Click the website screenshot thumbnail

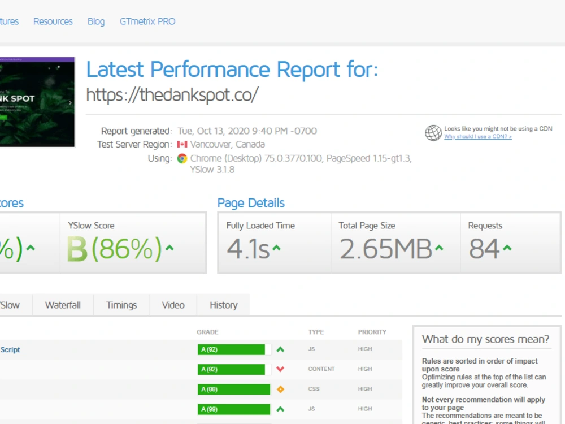(x=37, y=102)
